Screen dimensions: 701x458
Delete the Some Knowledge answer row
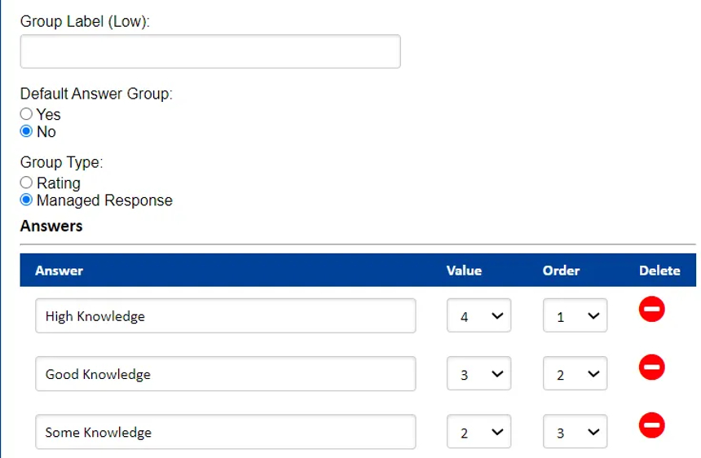pyautogui.click(x=651, y=425)
